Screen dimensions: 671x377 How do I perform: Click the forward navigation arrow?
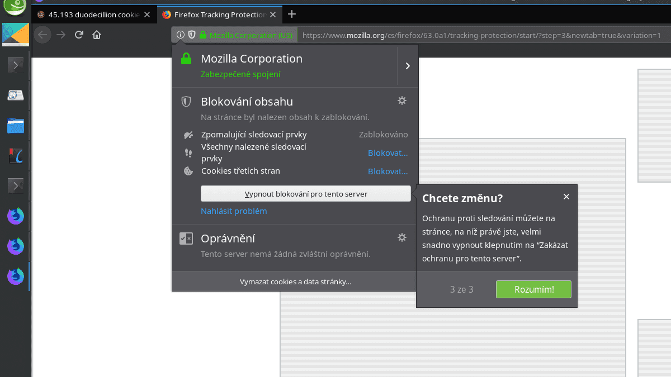pyautogui.click(x=61, y=35)
